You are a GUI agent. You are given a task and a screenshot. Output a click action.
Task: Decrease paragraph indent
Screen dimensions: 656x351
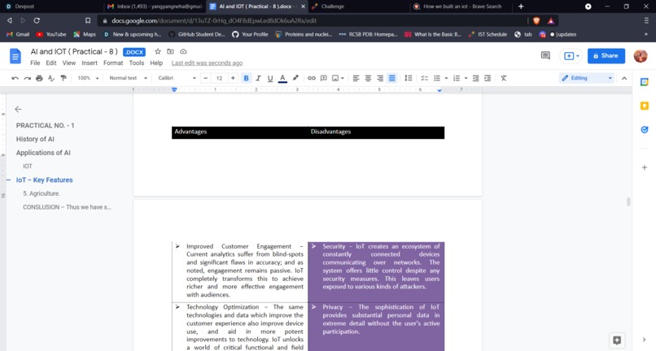click(475, 78)
